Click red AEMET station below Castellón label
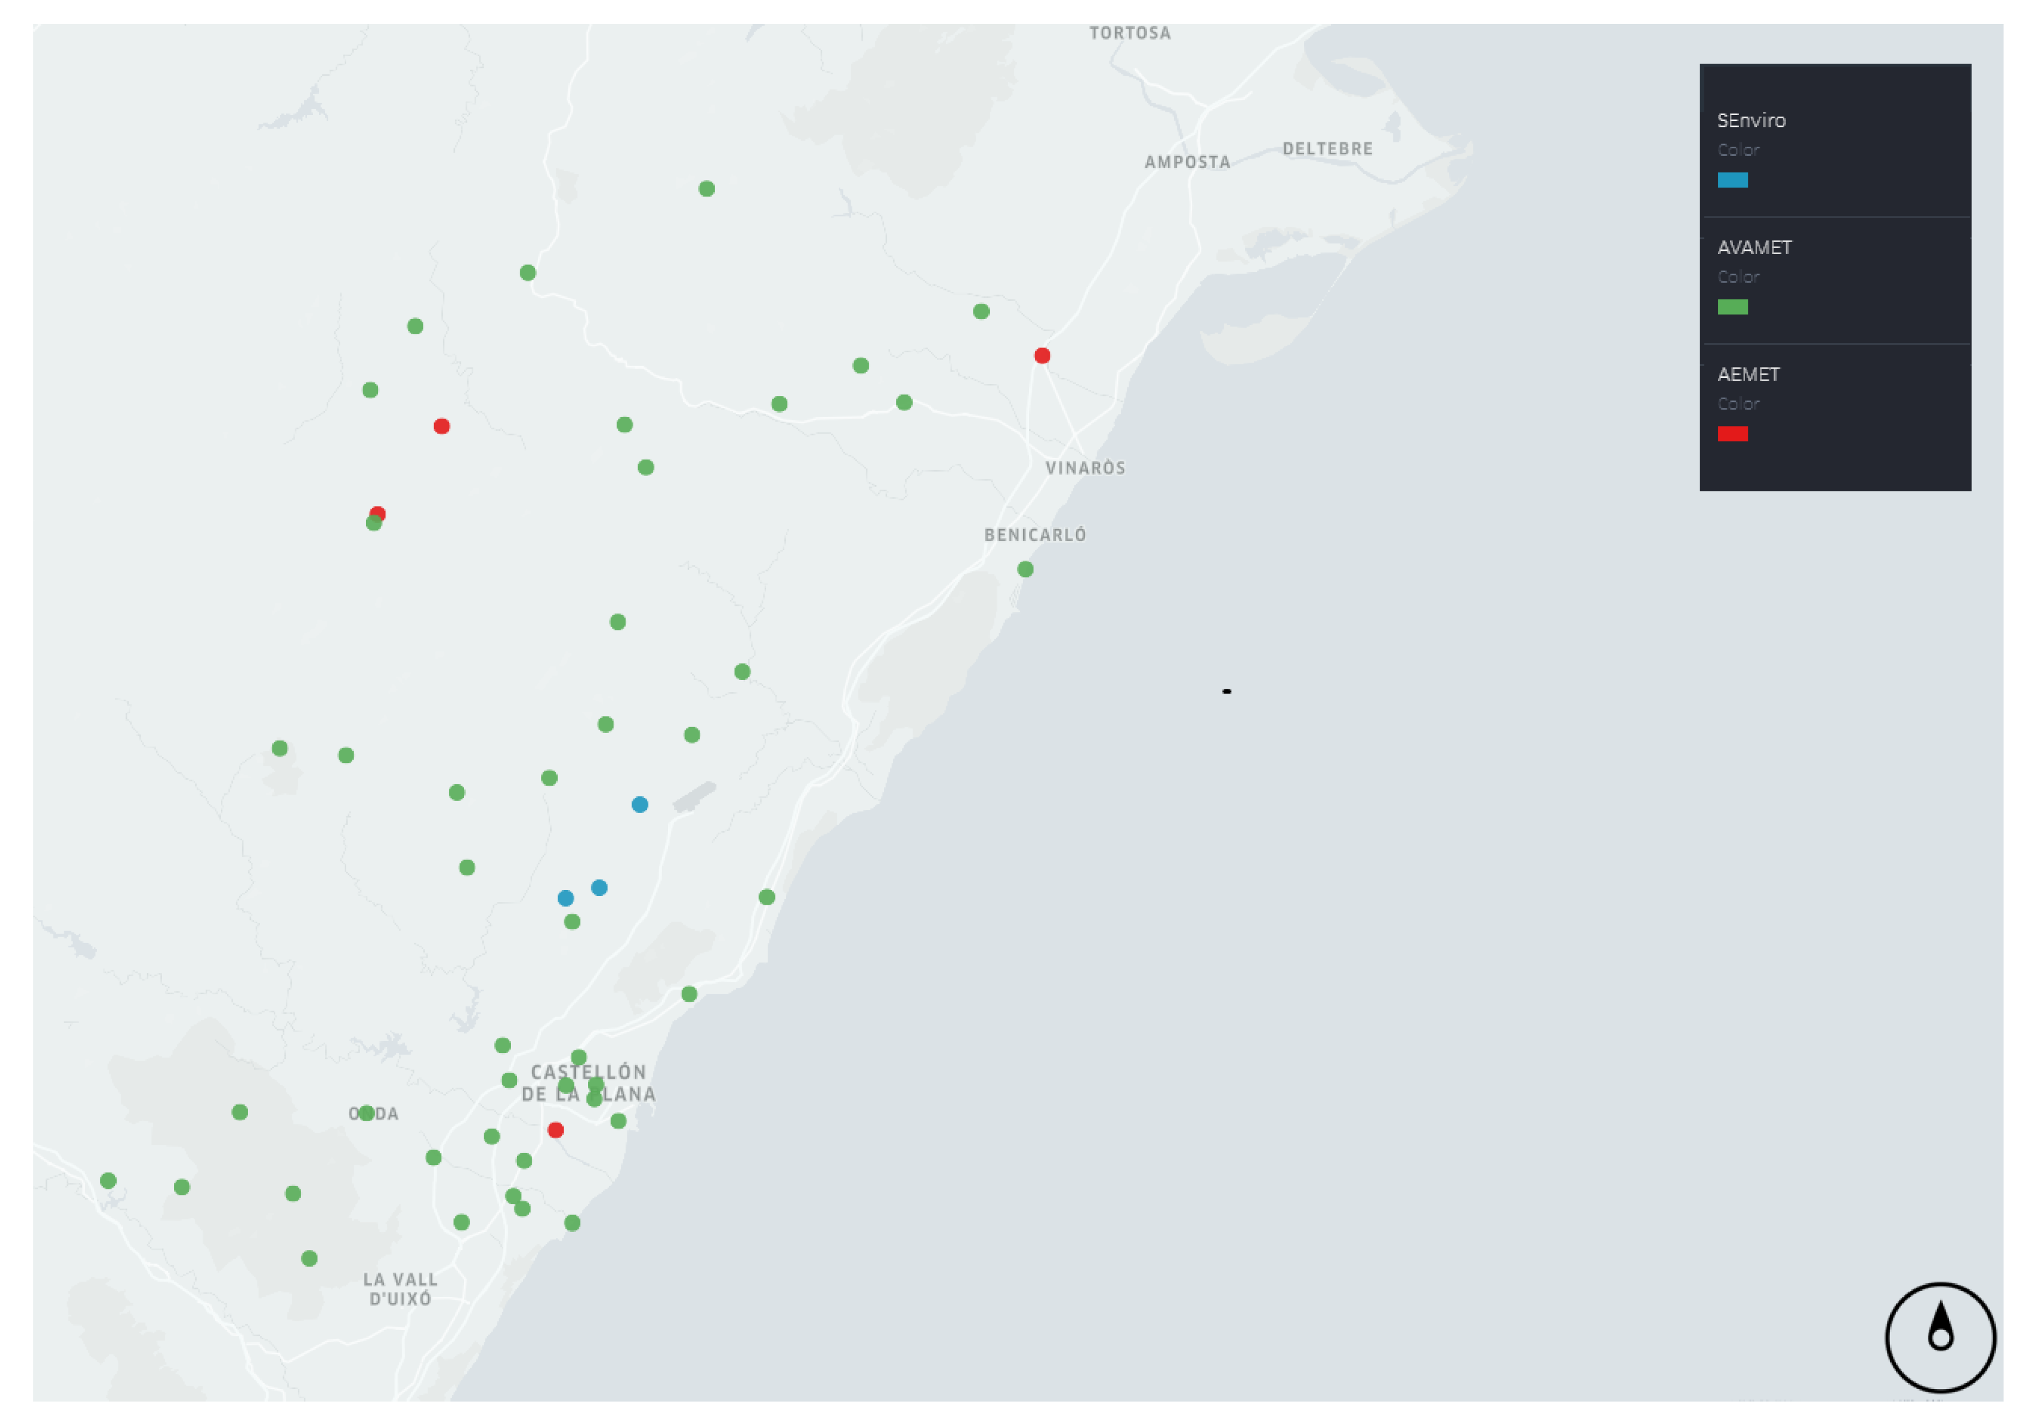Image resolution: width=2033 pixels, height=1419 pixels. pyautogui.click(x=555, y=1129)
